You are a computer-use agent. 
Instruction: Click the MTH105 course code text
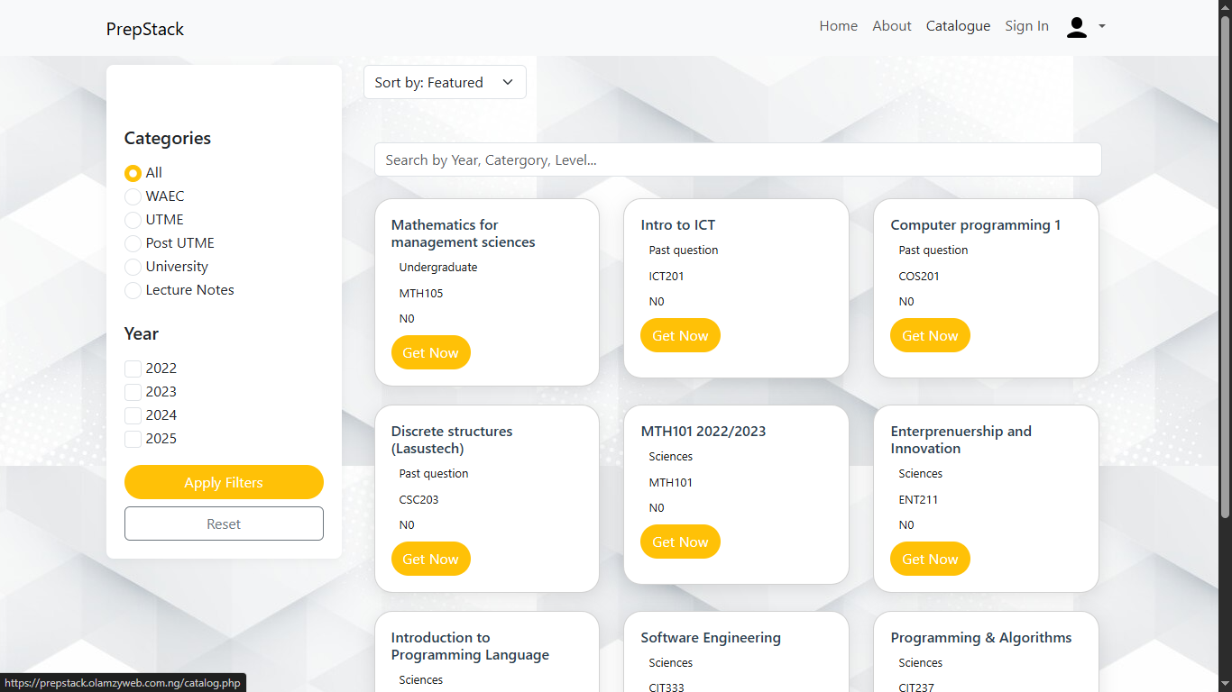(x=421, y=293)
